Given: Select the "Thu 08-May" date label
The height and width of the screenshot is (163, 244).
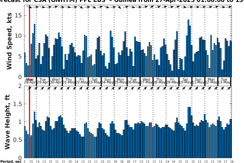Looking at the screenshot, I should pyautogui.click(x=159, y=81).
